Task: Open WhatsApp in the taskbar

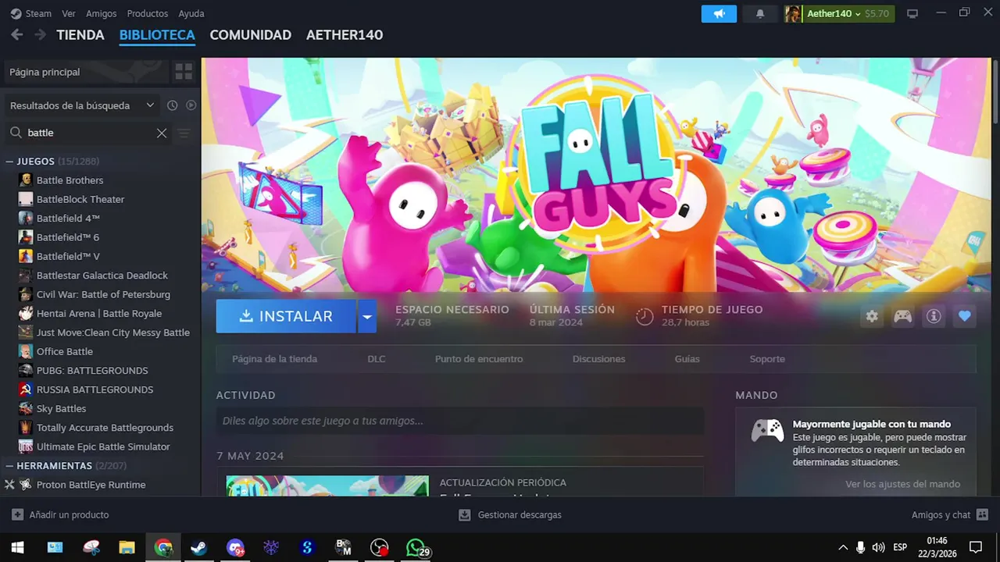Action: [415, 548]
